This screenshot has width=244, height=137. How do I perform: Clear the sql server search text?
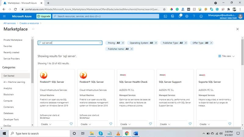pos(100,43)
